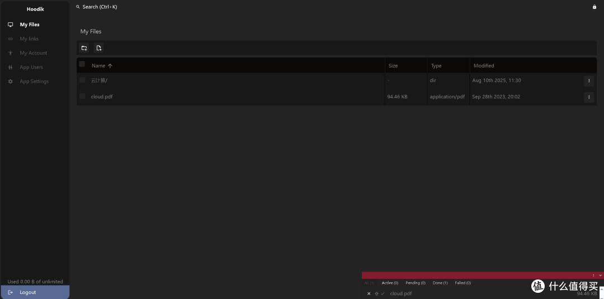The width and height of the screenshot is (604, 299).
Task: Click the application/pdf type cell
Action: 447,97
